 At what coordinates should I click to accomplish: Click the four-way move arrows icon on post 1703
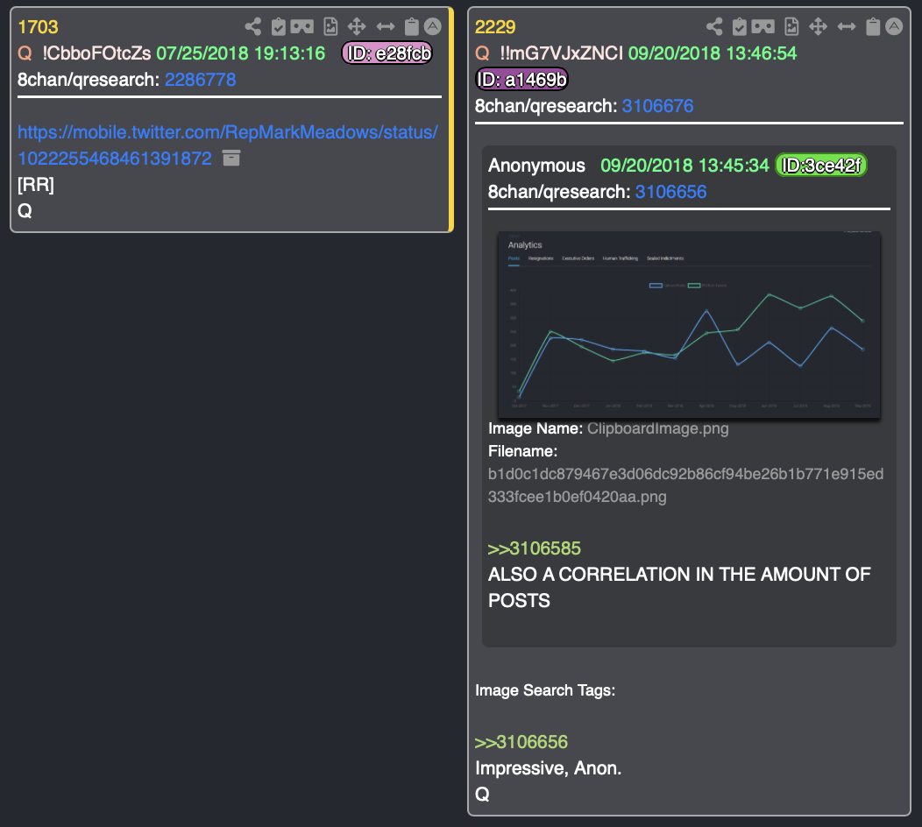357,26
